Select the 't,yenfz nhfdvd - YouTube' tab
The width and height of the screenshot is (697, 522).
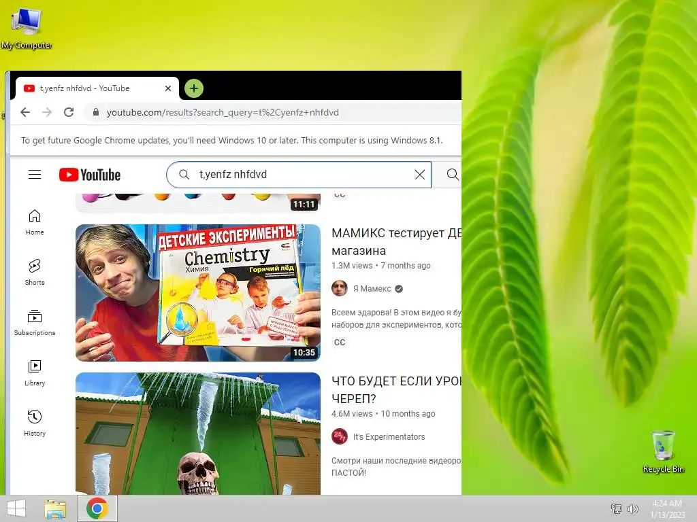point(97,88)
